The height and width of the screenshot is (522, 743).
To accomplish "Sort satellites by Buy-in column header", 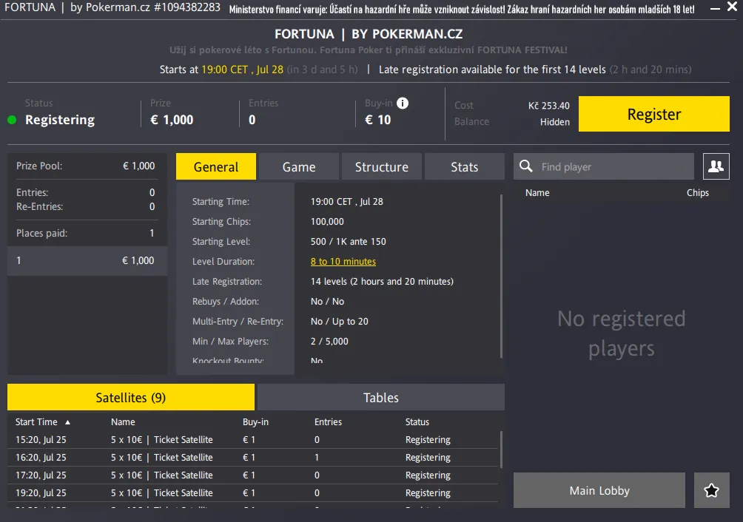I will tap(255, 421).
